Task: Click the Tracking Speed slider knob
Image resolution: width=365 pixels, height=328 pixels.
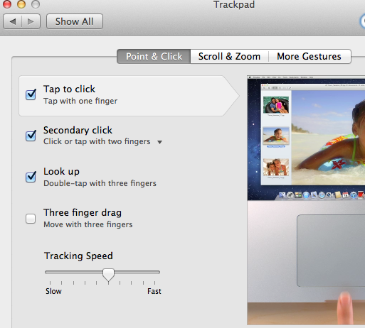Action: click(108, 275)
